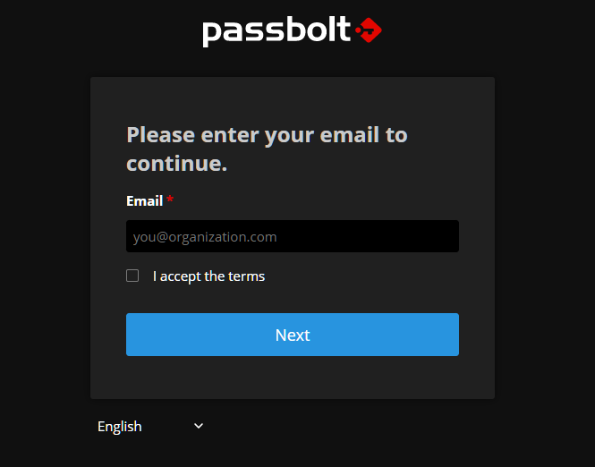Click the right end of the email input box

point(452,236)
